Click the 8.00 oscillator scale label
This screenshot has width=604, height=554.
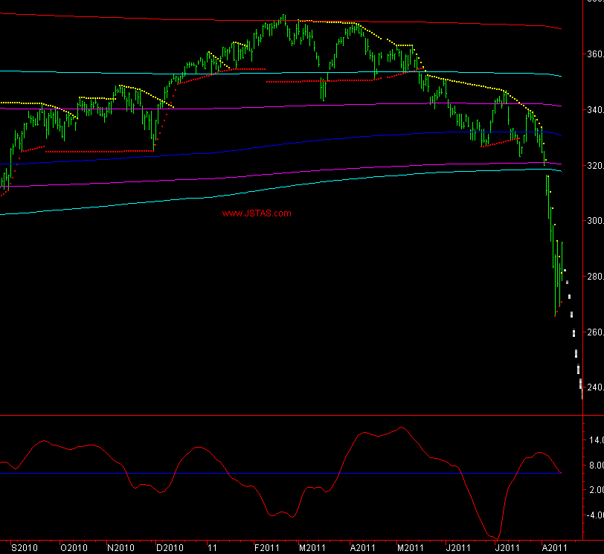coord(594,466)
